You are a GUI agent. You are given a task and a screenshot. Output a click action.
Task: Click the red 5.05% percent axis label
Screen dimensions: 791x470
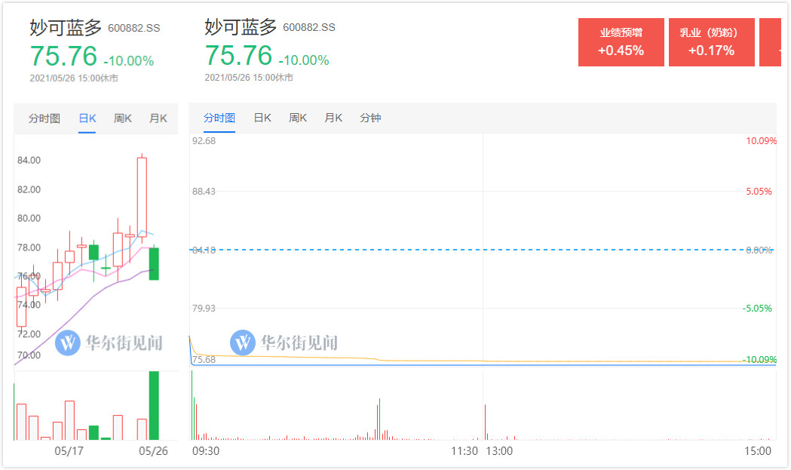(759, 192)
